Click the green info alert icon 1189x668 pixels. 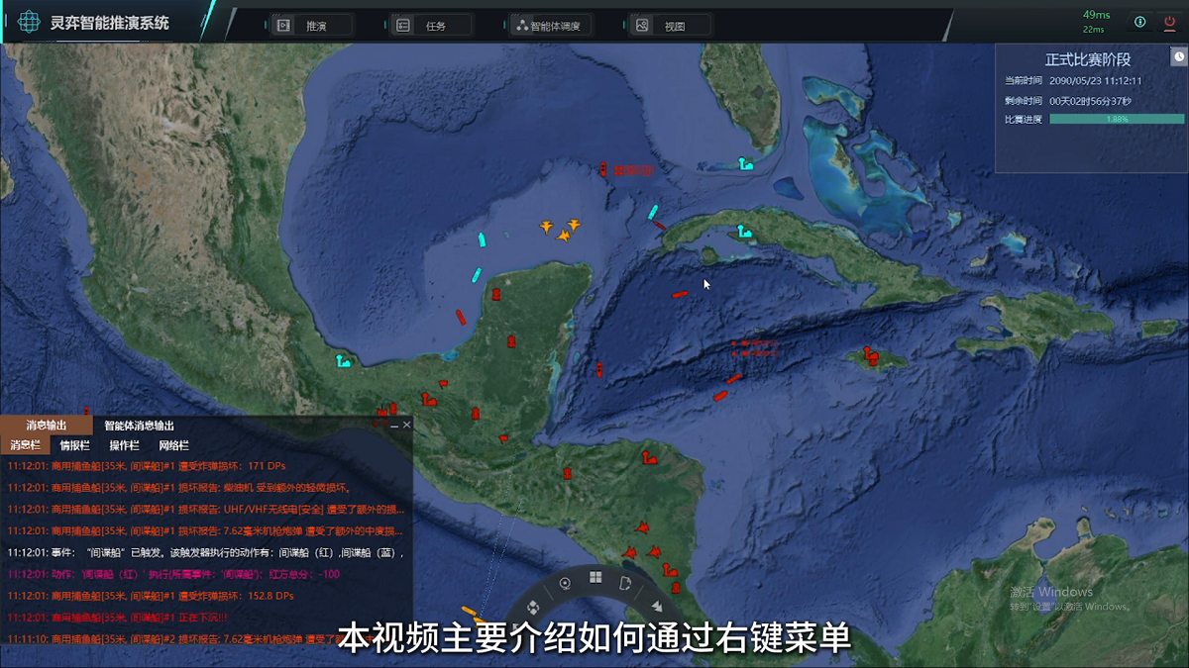[1140, 22]
